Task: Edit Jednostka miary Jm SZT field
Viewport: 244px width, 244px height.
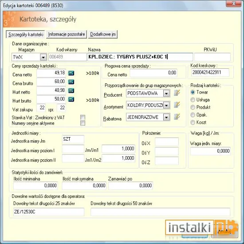Action: [73, 139]
